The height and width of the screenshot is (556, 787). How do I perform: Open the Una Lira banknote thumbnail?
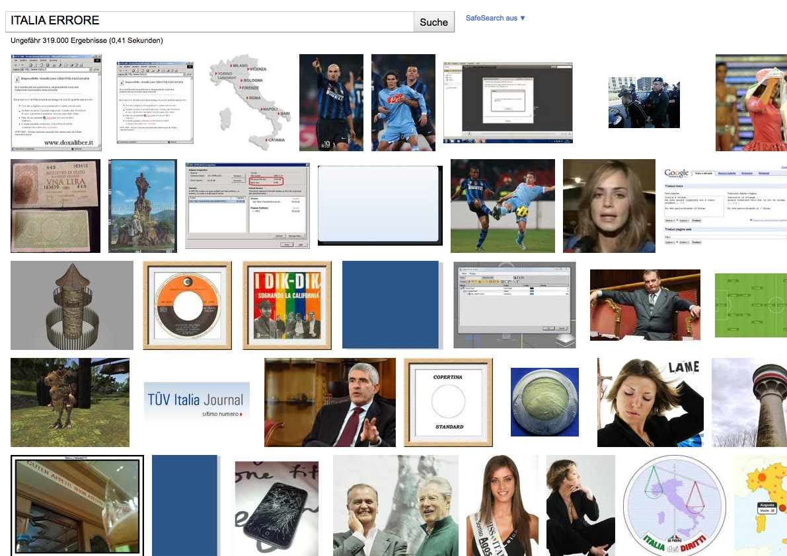(x=56, y=206)
